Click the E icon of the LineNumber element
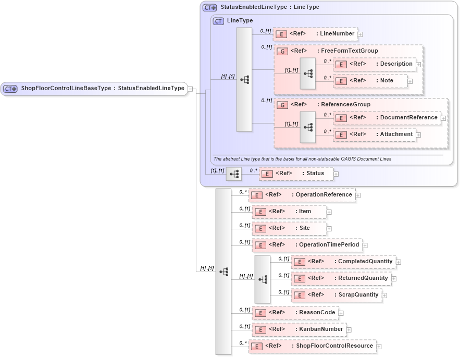This screenshot has width=460, height=357. point(280,34)
